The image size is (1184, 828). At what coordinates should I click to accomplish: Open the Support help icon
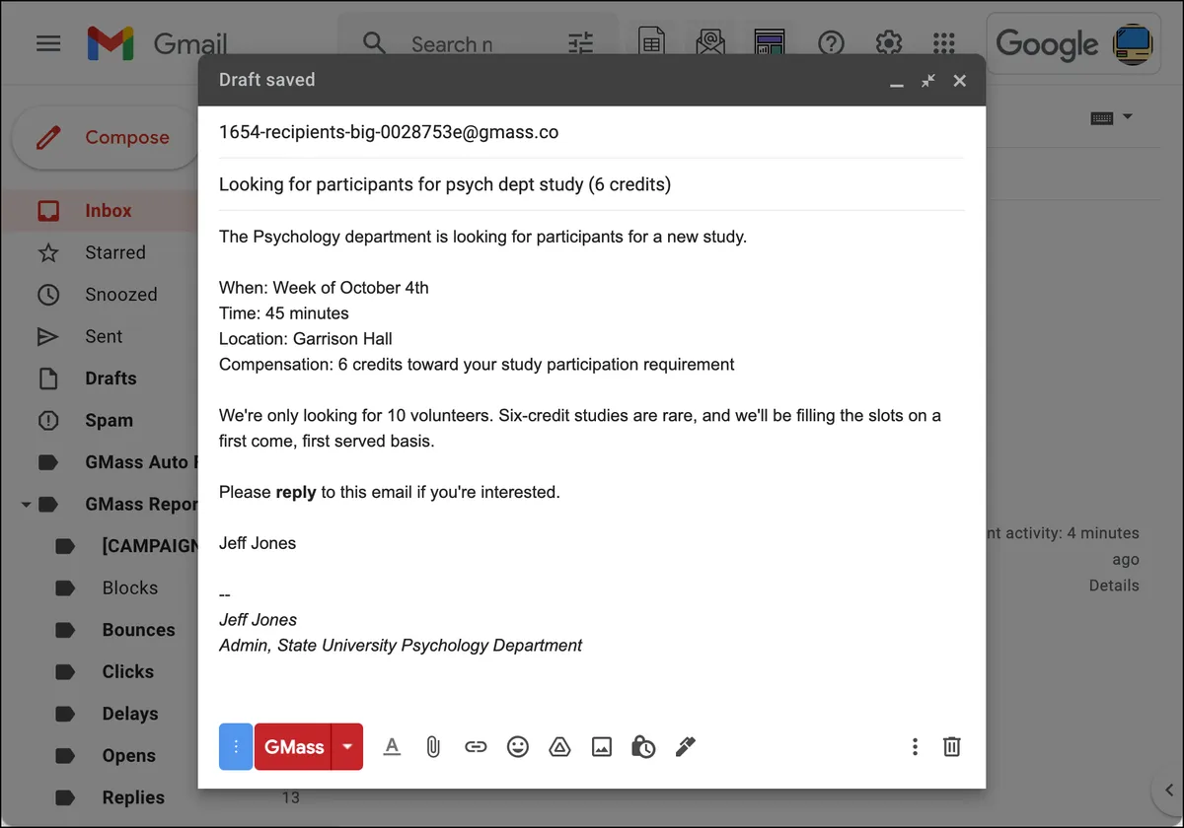[832, 43]
